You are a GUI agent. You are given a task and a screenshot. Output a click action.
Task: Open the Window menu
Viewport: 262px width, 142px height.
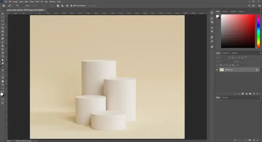click(53, 2)
